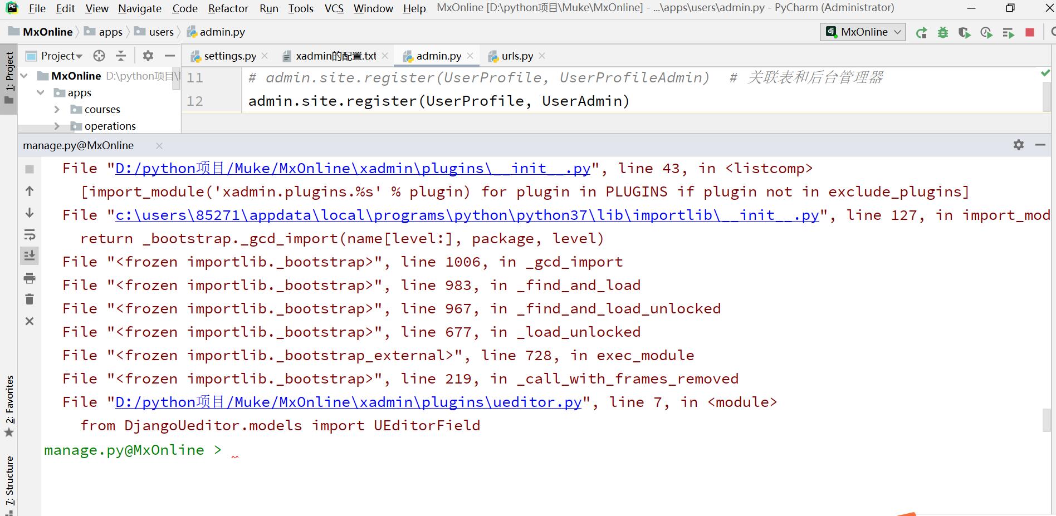
Task: Click the down arrow in console toolbar
Action: [x=30, y=213]
